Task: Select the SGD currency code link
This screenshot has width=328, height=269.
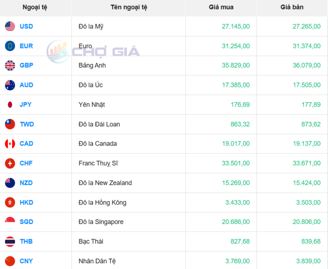Action: click(26, 222)
